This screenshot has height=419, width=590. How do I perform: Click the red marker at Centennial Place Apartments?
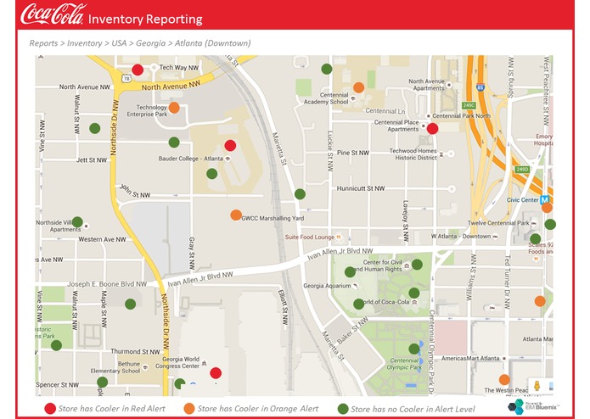coord(432,129)
